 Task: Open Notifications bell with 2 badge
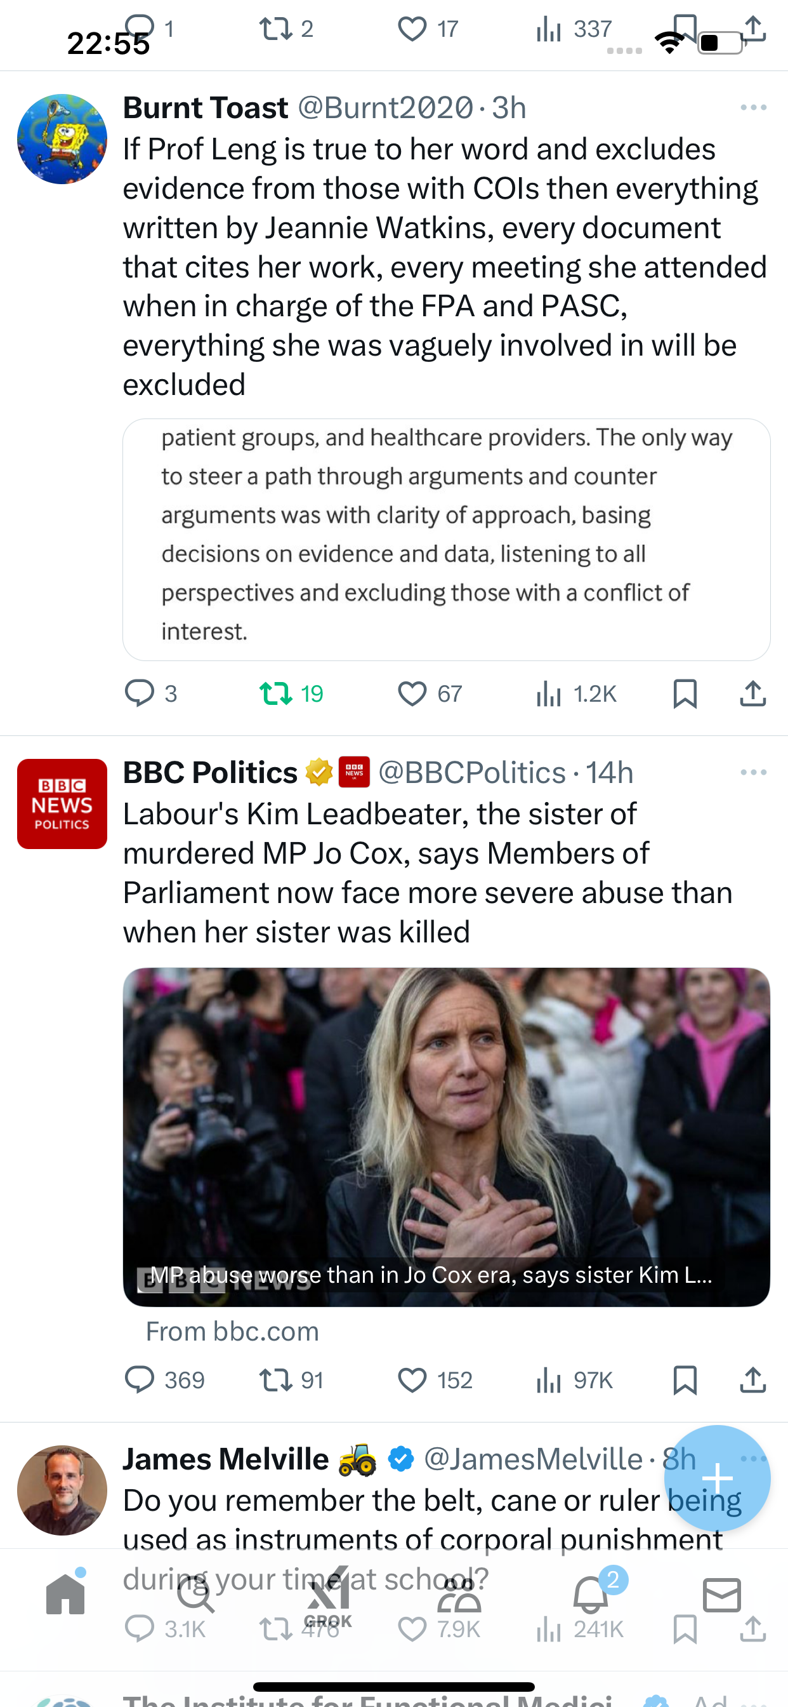[591, 1595]
